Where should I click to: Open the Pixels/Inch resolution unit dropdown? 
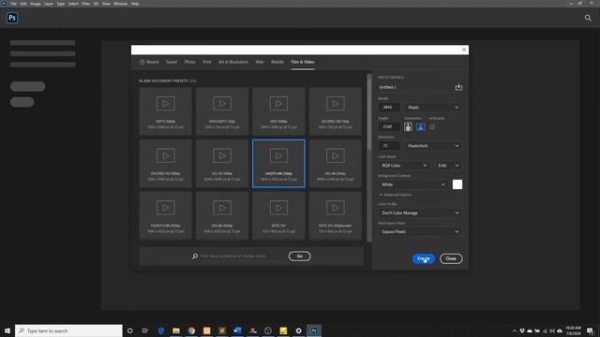433,146
